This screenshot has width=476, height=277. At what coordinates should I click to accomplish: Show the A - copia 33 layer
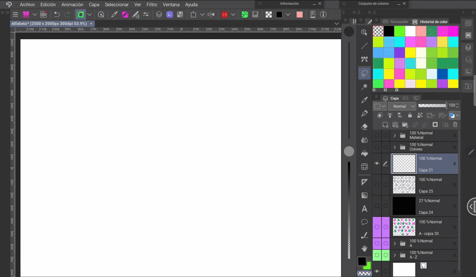377,227
